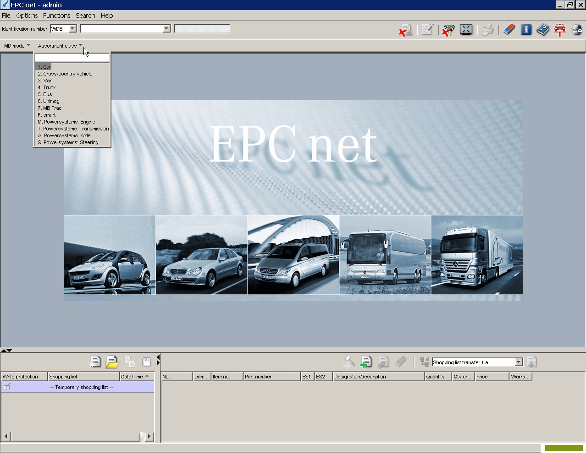Image resolution: width=586 pixels, height=453 pixels.
Task: Sort by Date/Time column header
Action: click(137, 377)
